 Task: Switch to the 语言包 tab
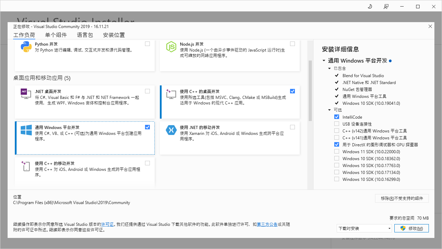coord(85,35)
